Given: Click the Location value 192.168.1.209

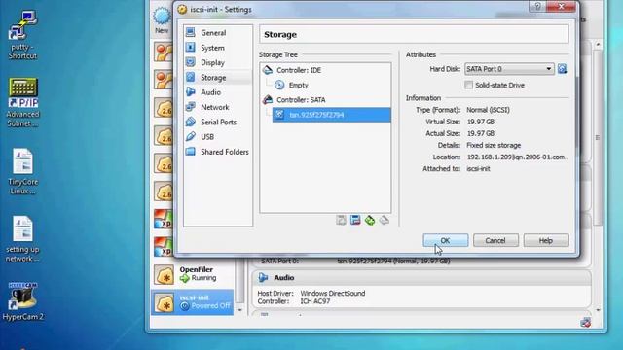Looking at the screenshot, I should (517, 157).
